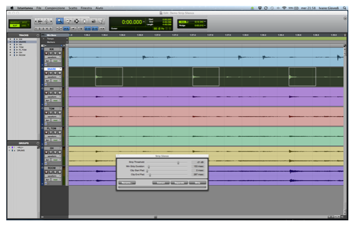Click Separate in Strip Silence window
This screenshot has width=358, height=226.
(x=179, y=183)
